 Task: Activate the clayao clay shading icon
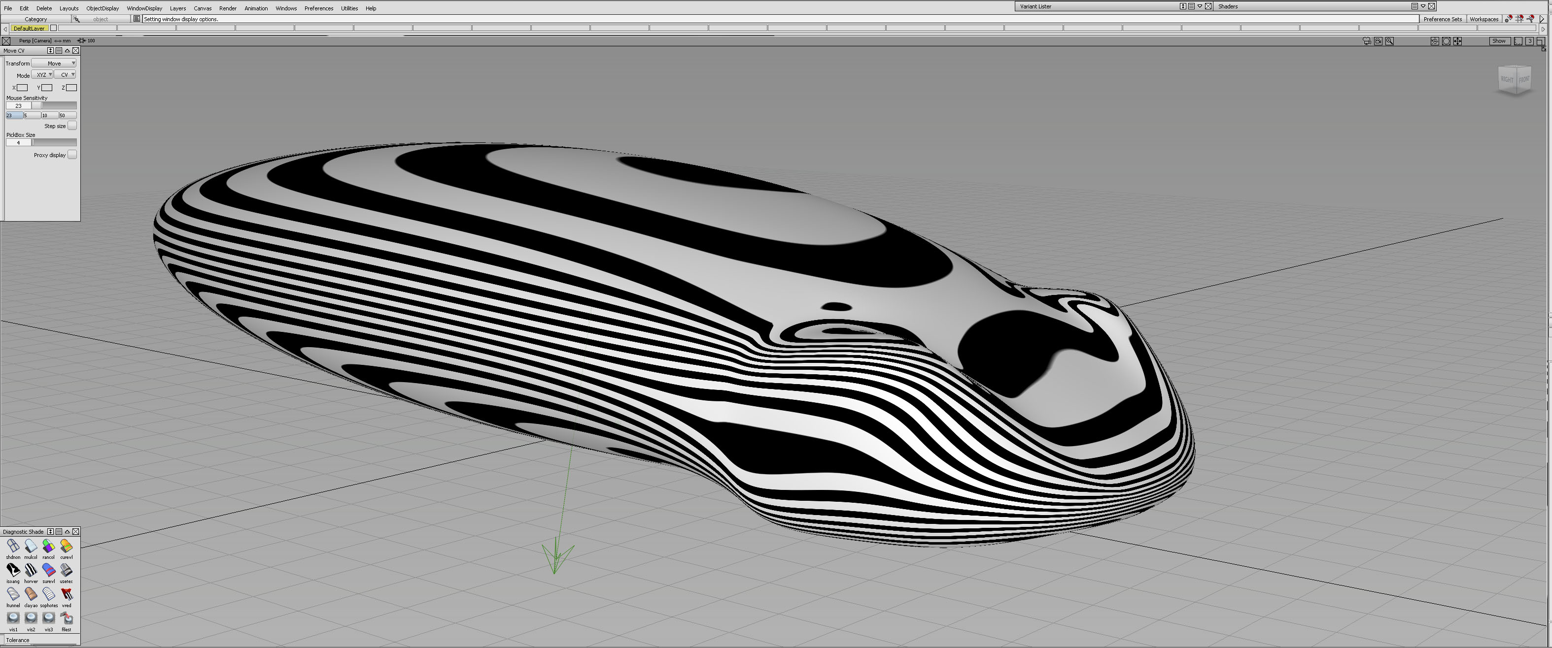[x=31, y=594]
